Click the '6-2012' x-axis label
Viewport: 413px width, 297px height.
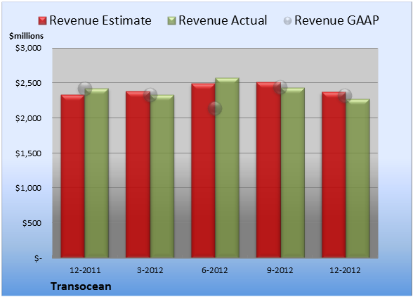215,270
